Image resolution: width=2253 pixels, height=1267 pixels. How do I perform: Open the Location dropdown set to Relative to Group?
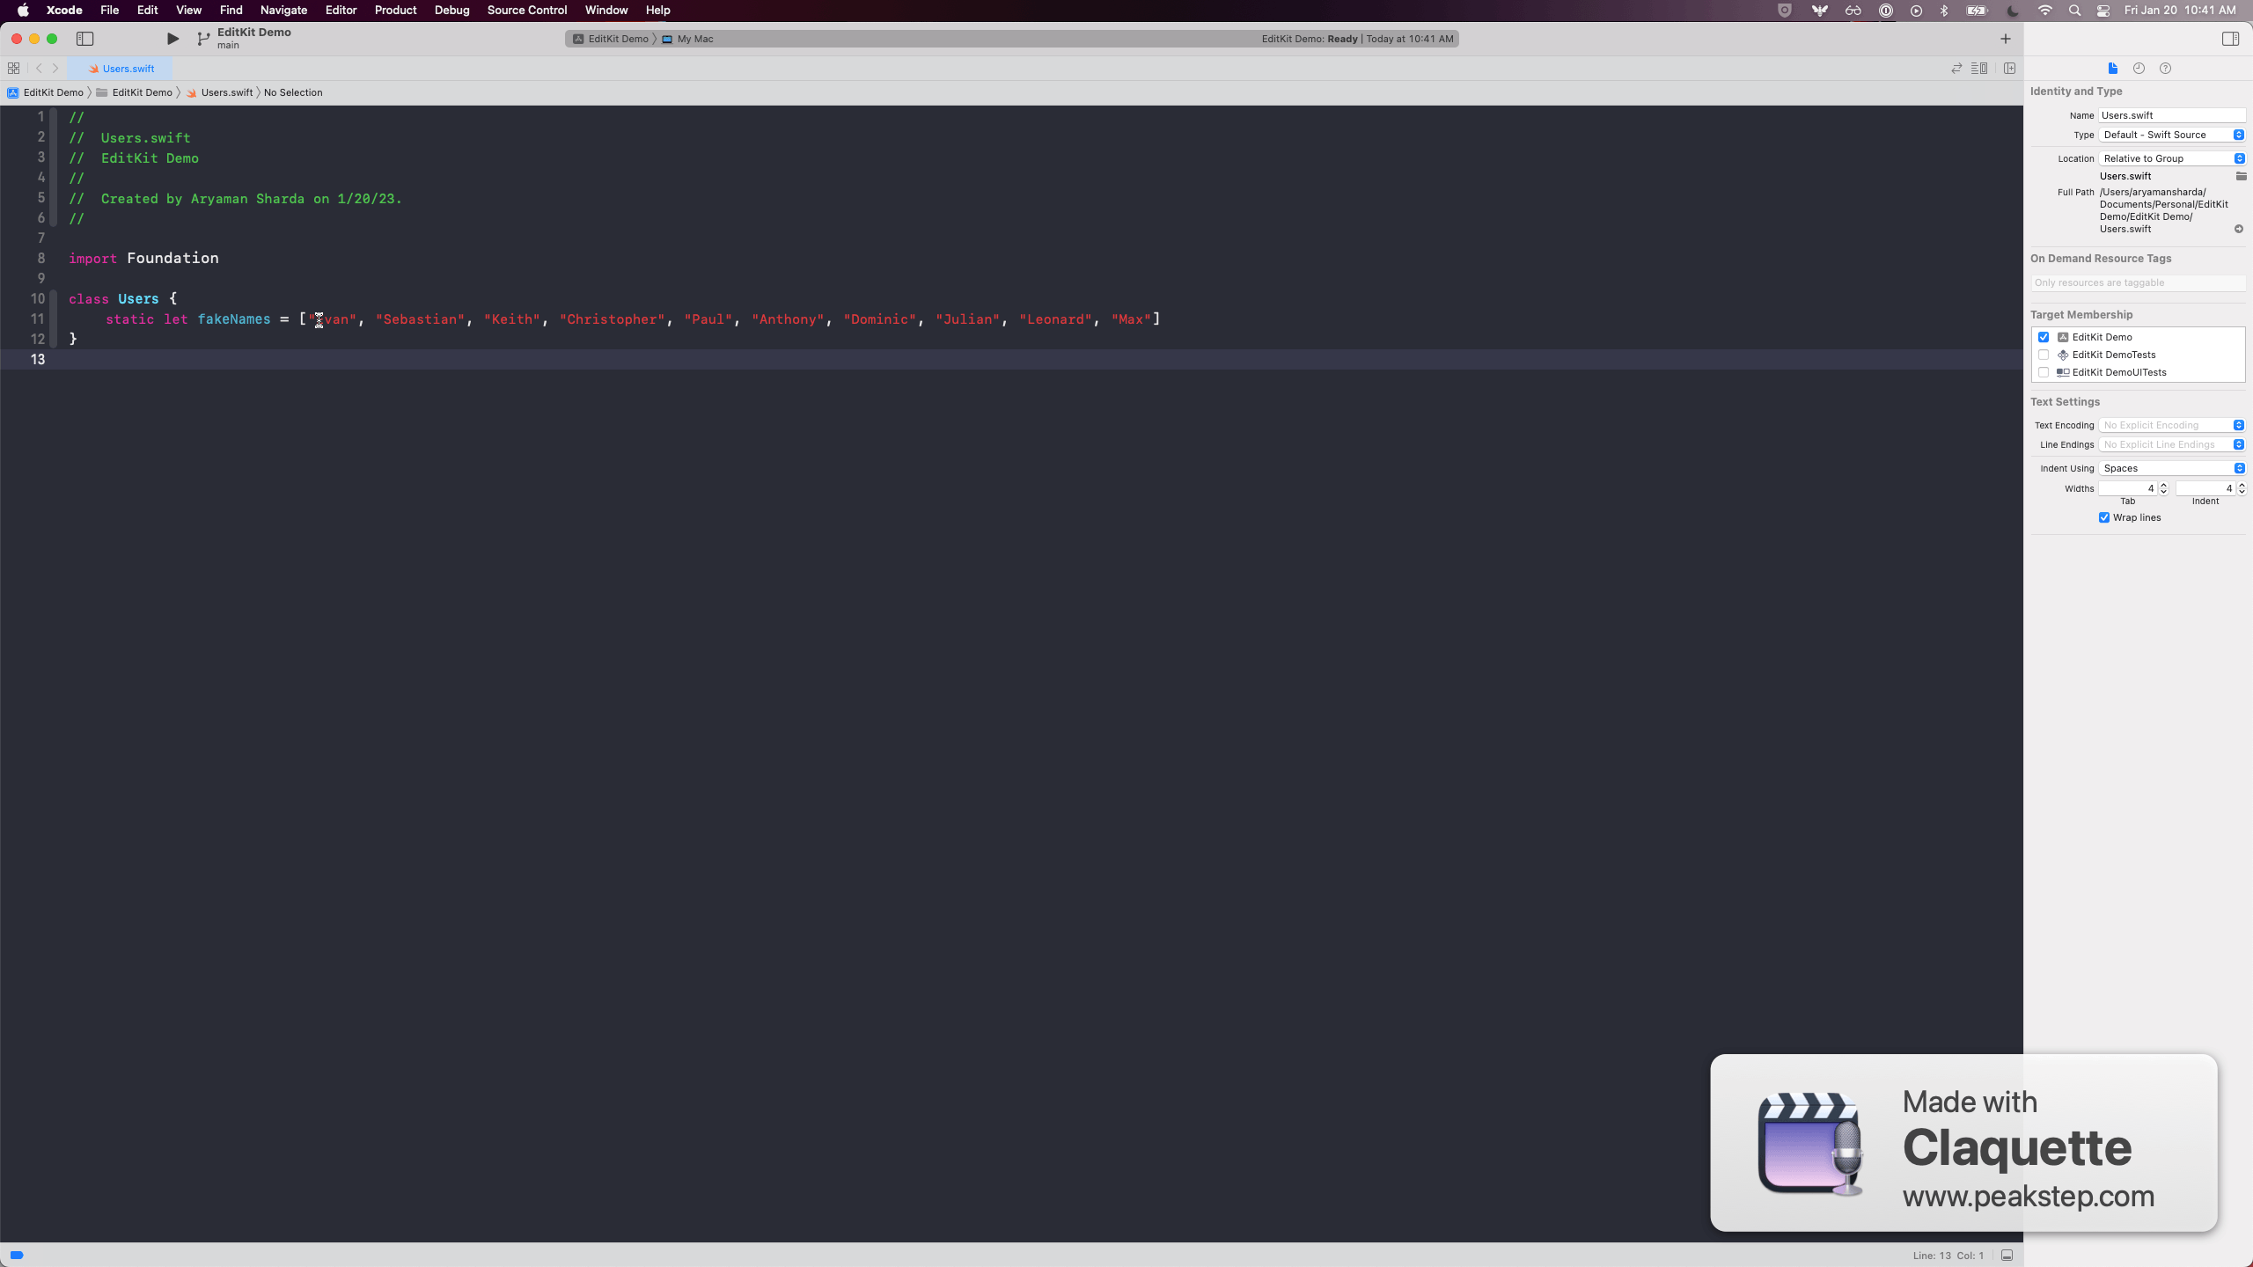point(2170,158)
